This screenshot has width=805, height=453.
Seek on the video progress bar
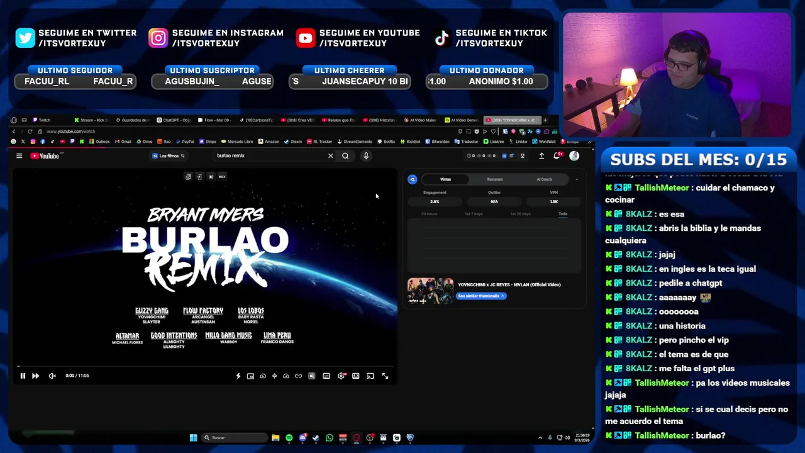click(206, 366)
